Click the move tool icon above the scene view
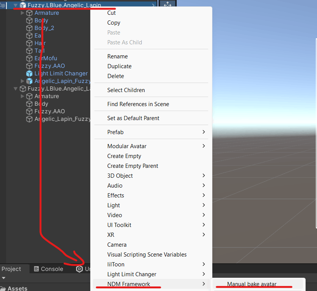 (168, 4)
